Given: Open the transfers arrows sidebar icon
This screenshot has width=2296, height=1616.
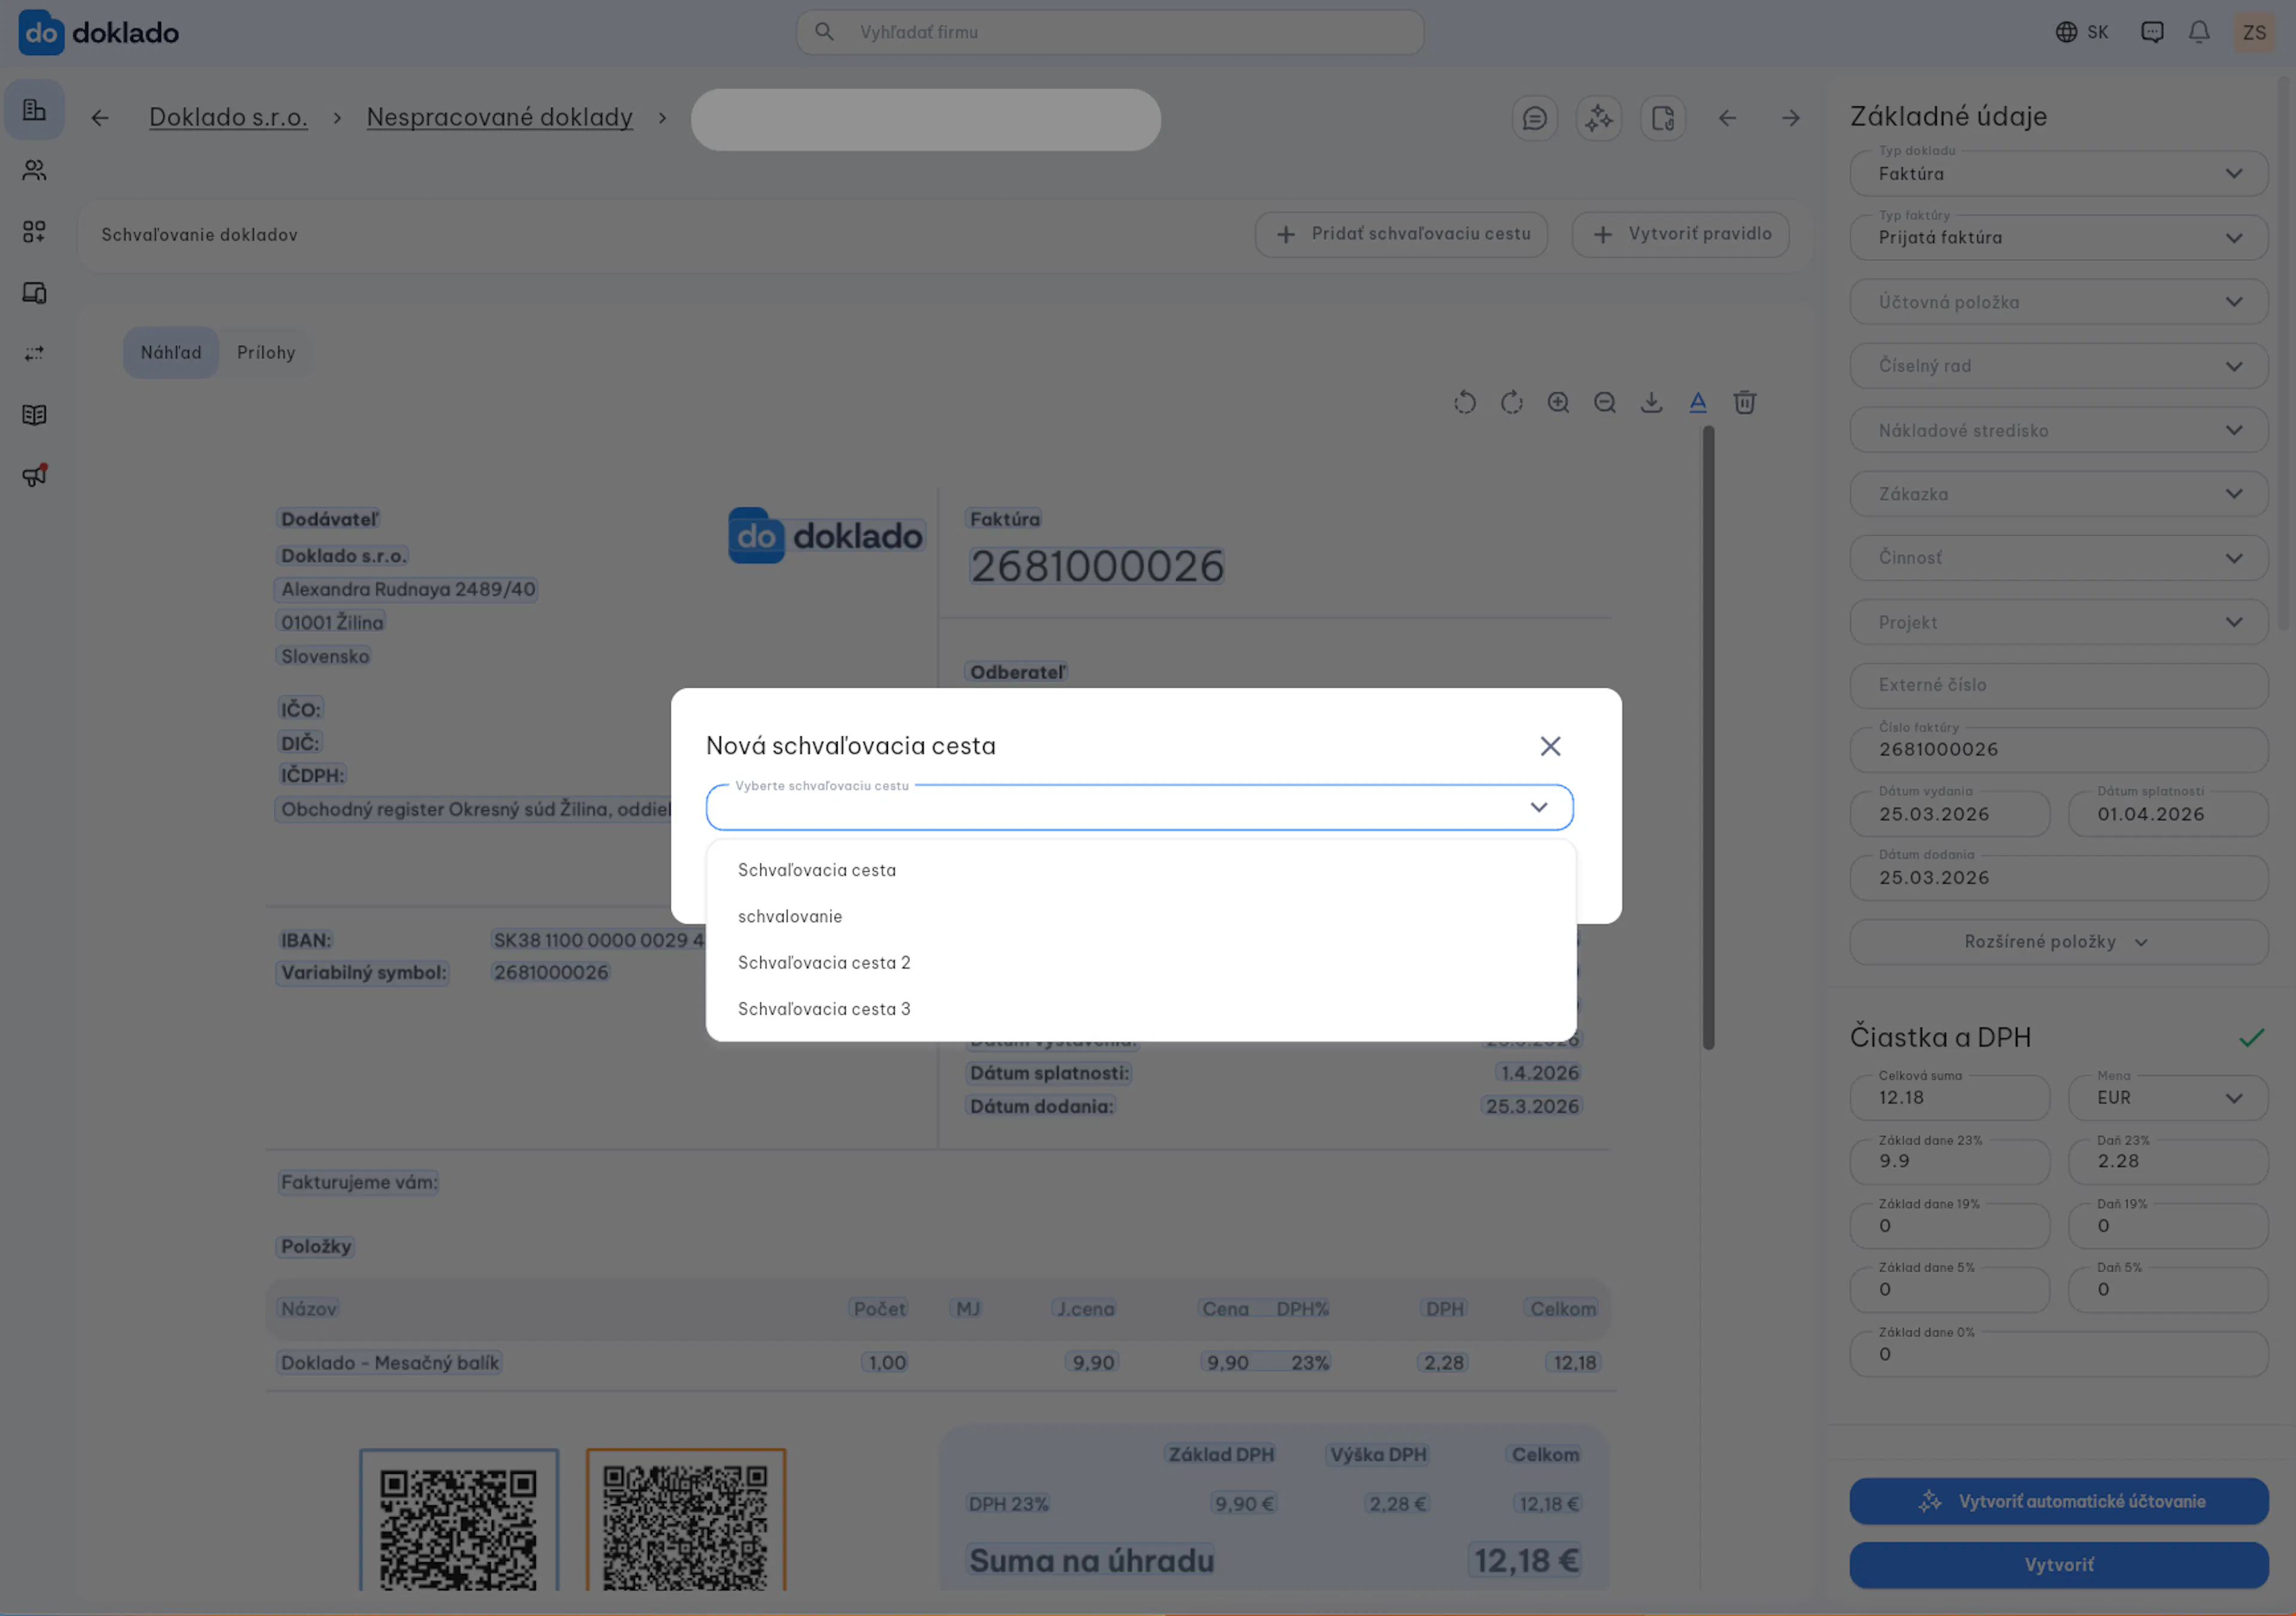Looking at the screenshot, I should pos(35,354).
